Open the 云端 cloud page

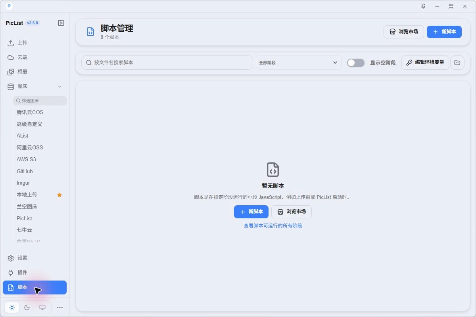pos(35,57)
